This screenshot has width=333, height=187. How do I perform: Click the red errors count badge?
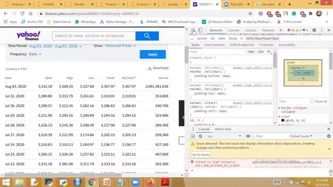291,30
